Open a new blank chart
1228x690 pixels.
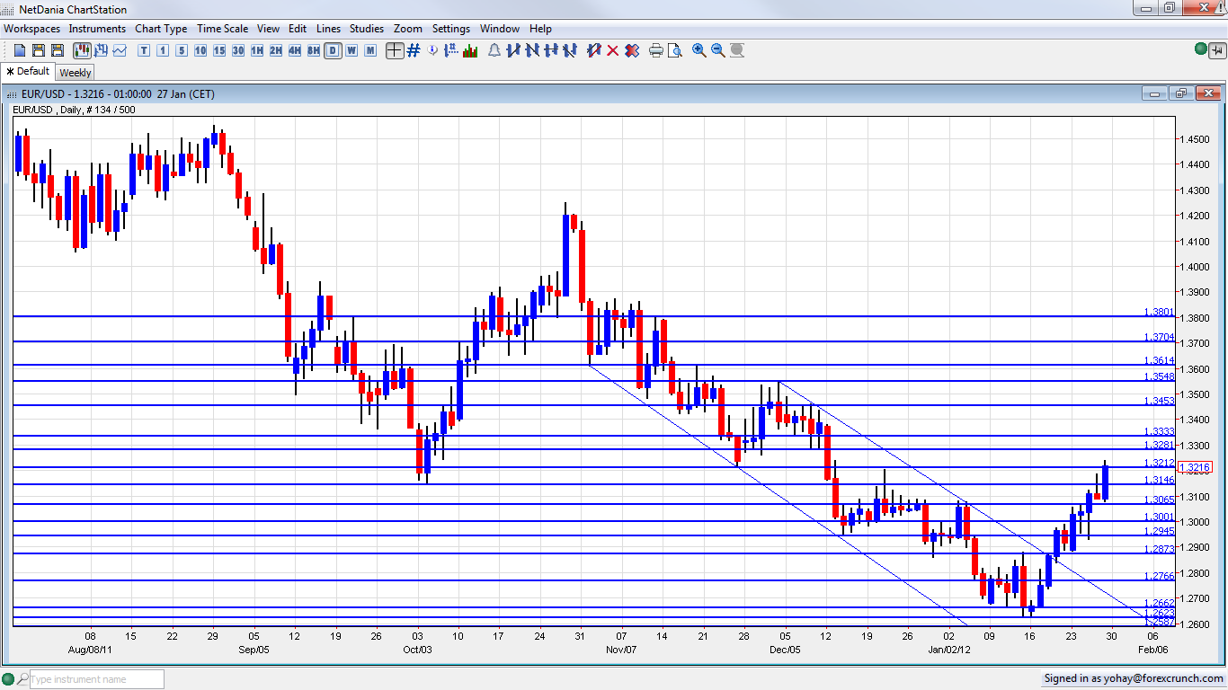tap(19, 50)
